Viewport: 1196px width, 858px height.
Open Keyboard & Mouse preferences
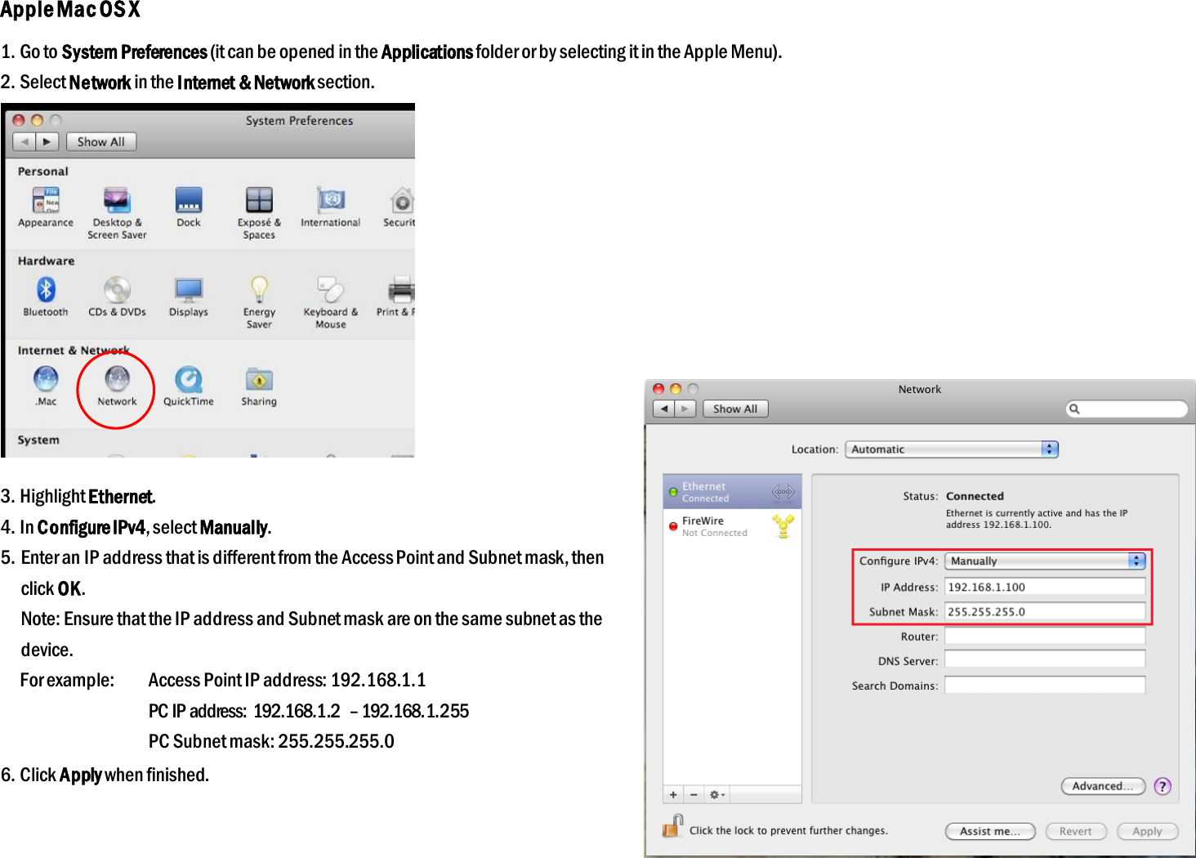click(x=331, y=289)
